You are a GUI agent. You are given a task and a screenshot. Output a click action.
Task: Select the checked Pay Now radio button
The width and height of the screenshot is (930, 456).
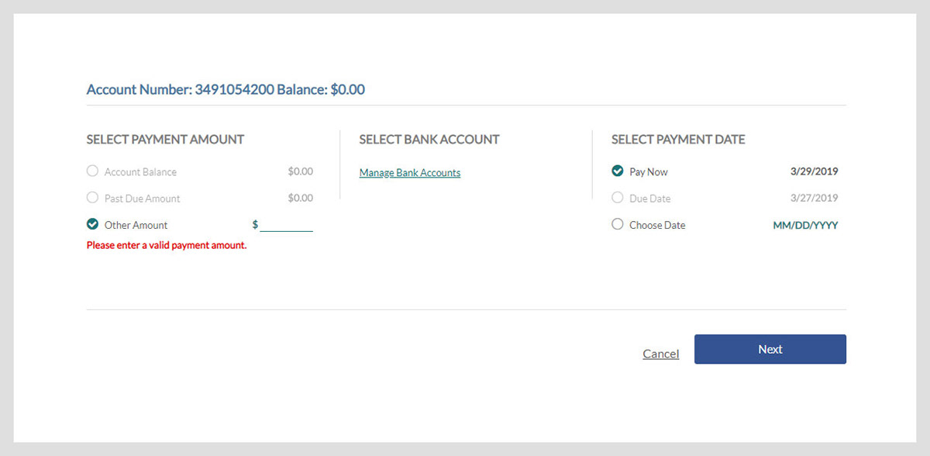[618, 171]
